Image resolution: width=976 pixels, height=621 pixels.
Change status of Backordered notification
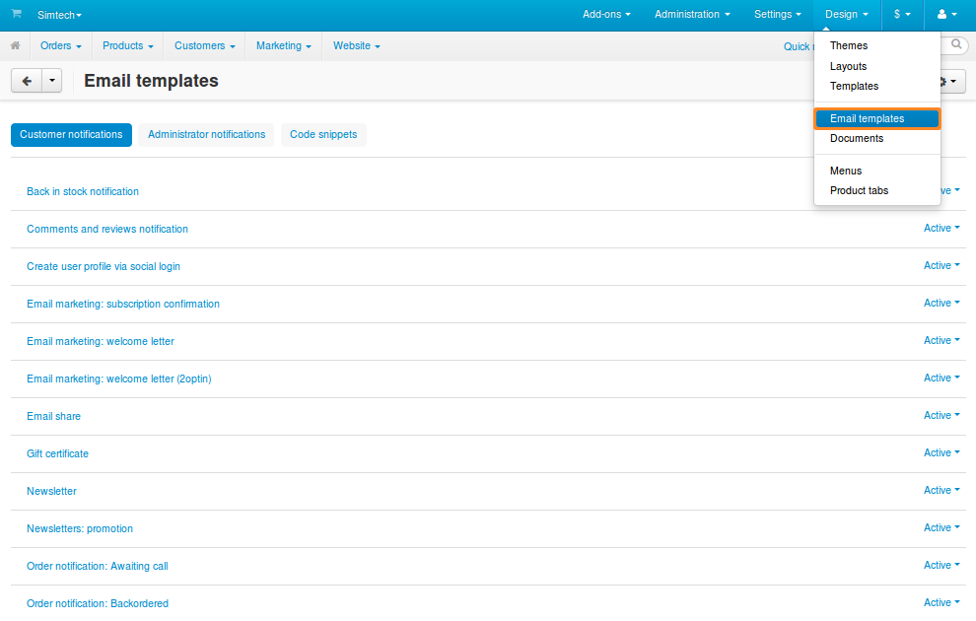[941, 602]
